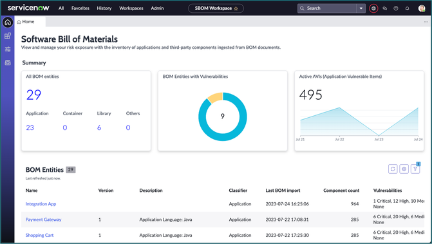Viewport: 432px width, 244px height.
Task: Open the filter funnel for BOM Entities
Action: pos(415,169)
